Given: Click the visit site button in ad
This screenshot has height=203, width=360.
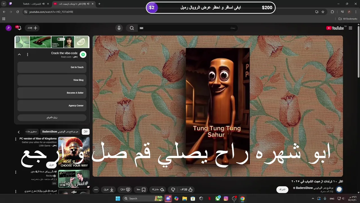Looking at the screenshot, I should 52,118.
